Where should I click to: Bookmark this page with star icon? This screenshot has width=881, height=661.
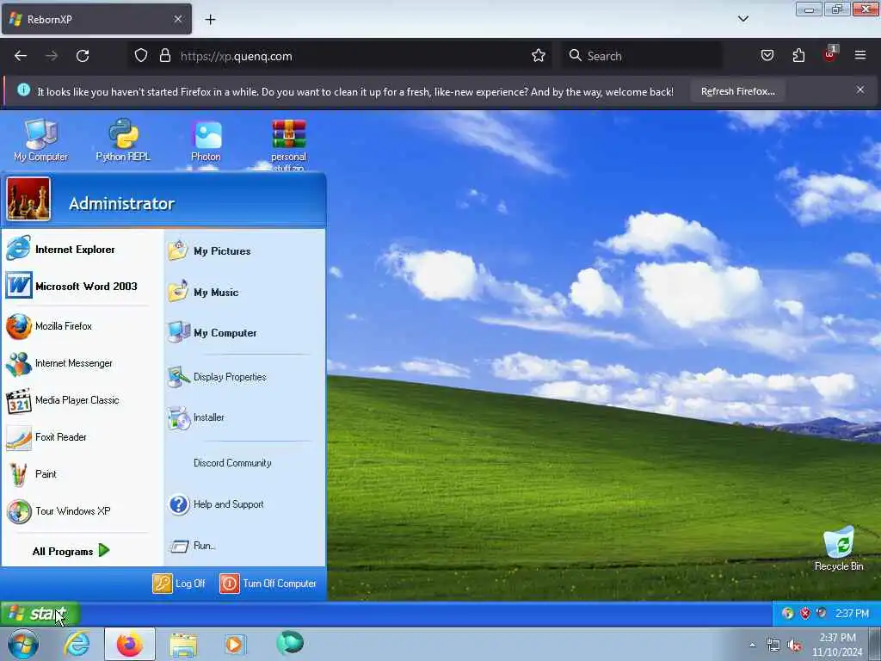tap(539, 56)
